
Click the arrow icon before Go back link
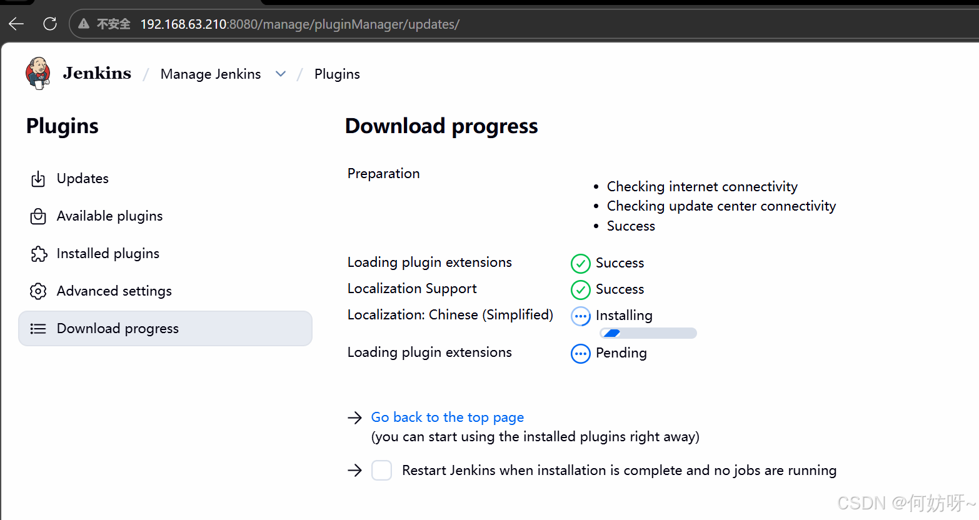click(x=355, y=417)
